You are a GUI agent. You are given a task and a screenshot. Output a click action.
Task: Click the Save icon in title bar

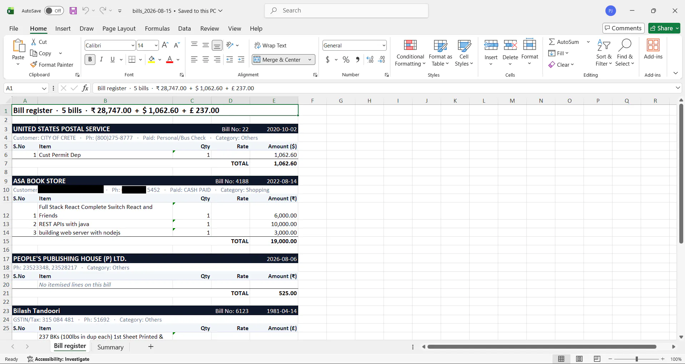(73, 11)
